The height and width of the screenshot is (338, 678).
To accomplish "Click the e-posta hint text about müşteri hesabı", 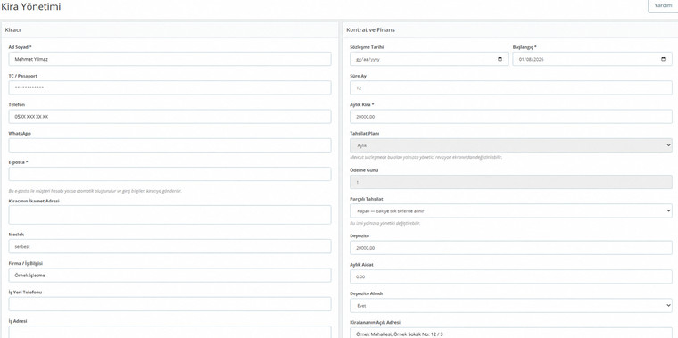I will tap(95, 191).
